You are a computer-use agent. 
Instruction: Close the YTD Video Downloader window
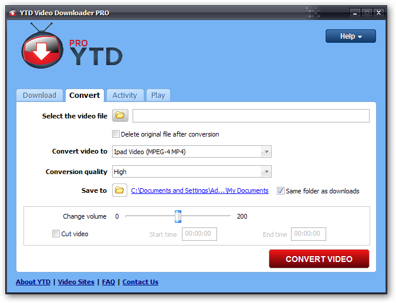point(378,13)
